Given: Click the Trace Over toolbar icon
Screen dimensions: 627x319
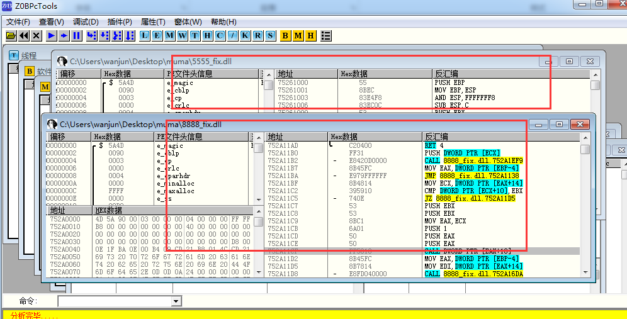Looking at the screenshot, I should click(130, 36).
